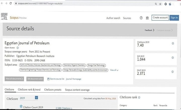The height and width of the screenshot is (110, 181).
Task: Click Set document alert button
Action: coord(35,79)
